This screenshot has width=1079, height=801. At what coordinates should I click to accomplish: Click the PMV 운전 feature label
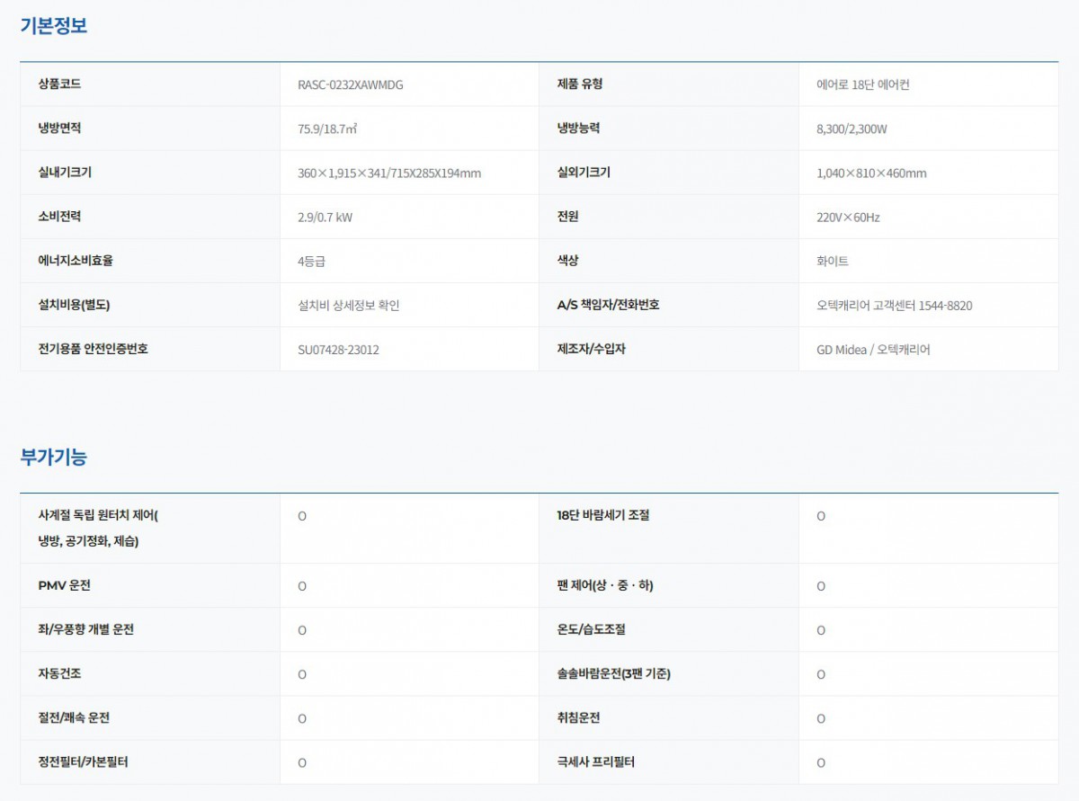[64, 585]
